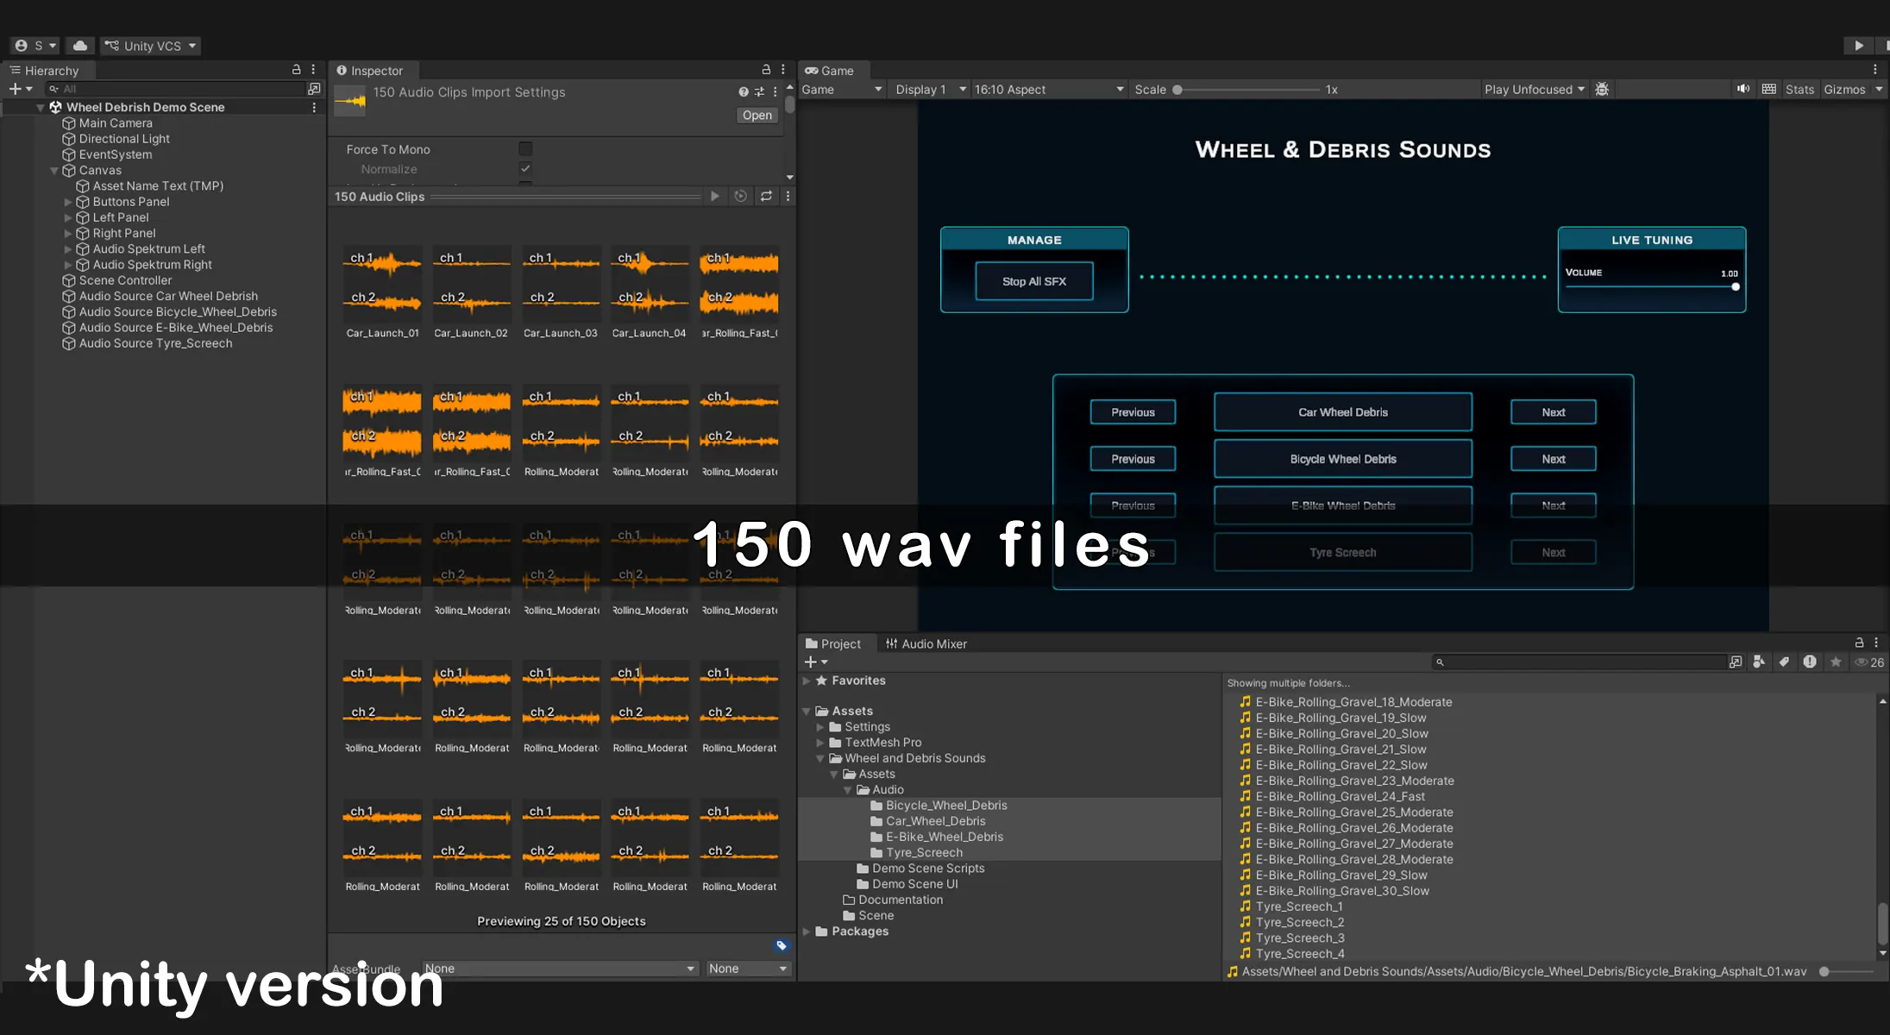The width and height of the screenshot is (1890, 1035).
Task: Open Project panel more options menu
Action: 1876,643
